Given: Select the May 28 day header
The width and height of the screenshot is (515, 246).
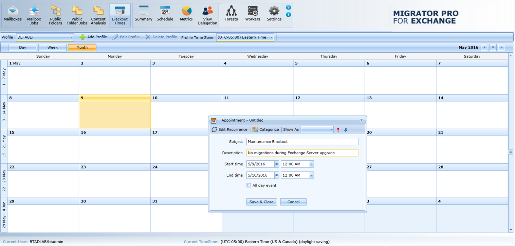Looking at the screenshot, I should [x=472, y=167].
